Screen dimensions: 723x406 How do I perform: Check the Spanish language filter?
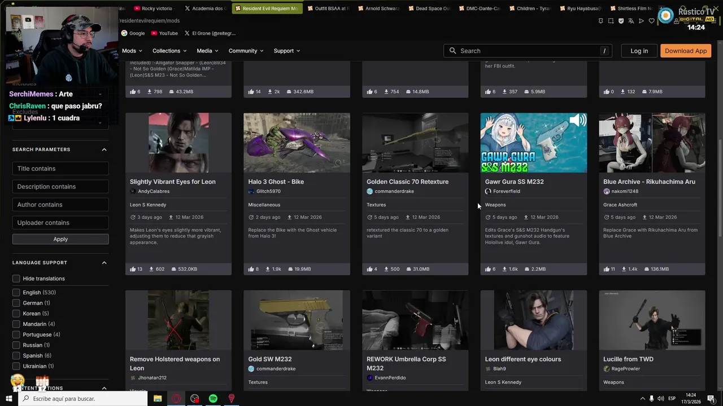point(16,356)
